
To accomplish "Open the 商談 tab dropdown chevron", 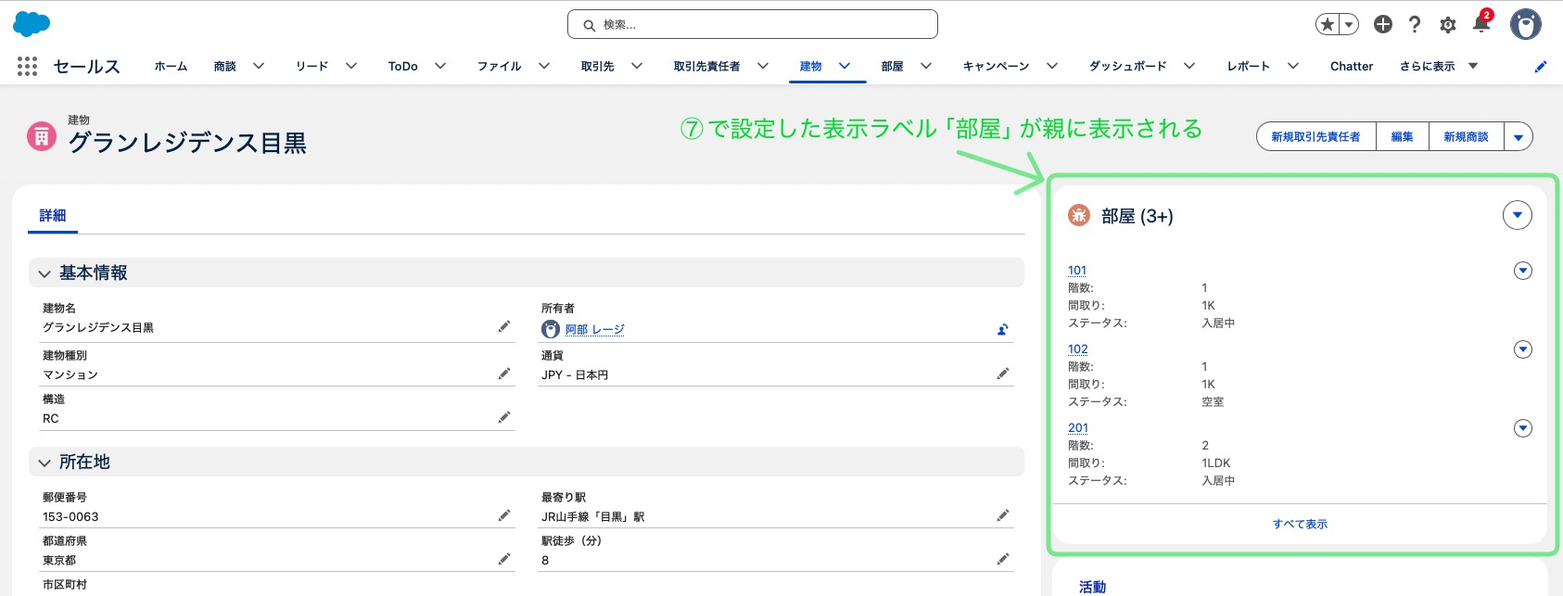I will (259, 66).
